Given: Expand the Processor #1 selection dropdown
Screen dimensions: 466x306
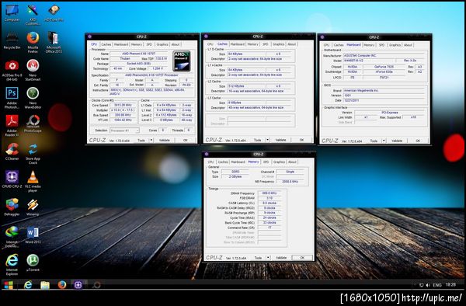Looking at the screenshot, I should coord(124,130).
